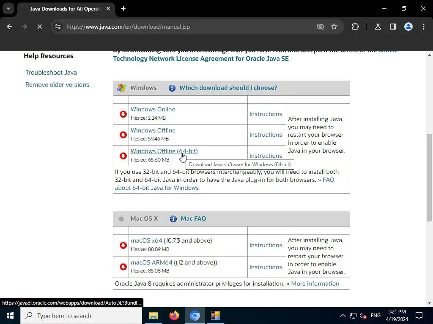Screen dimensions: 433x324
Task: Expand the system tray hidden icons arrow
Action: click(343, 316)
